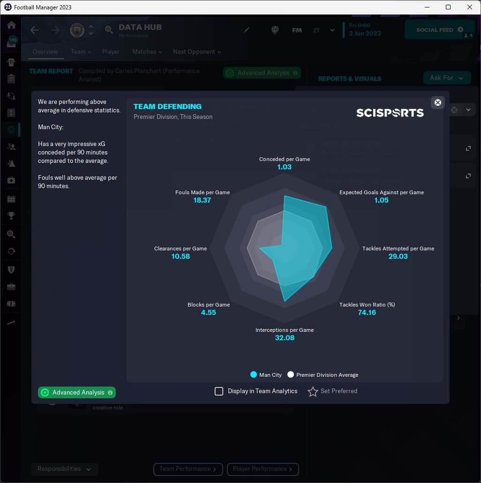Open the Tactics board icon in sidebar
The height and width of the screenshot is (483, 481).
point(11,113)
